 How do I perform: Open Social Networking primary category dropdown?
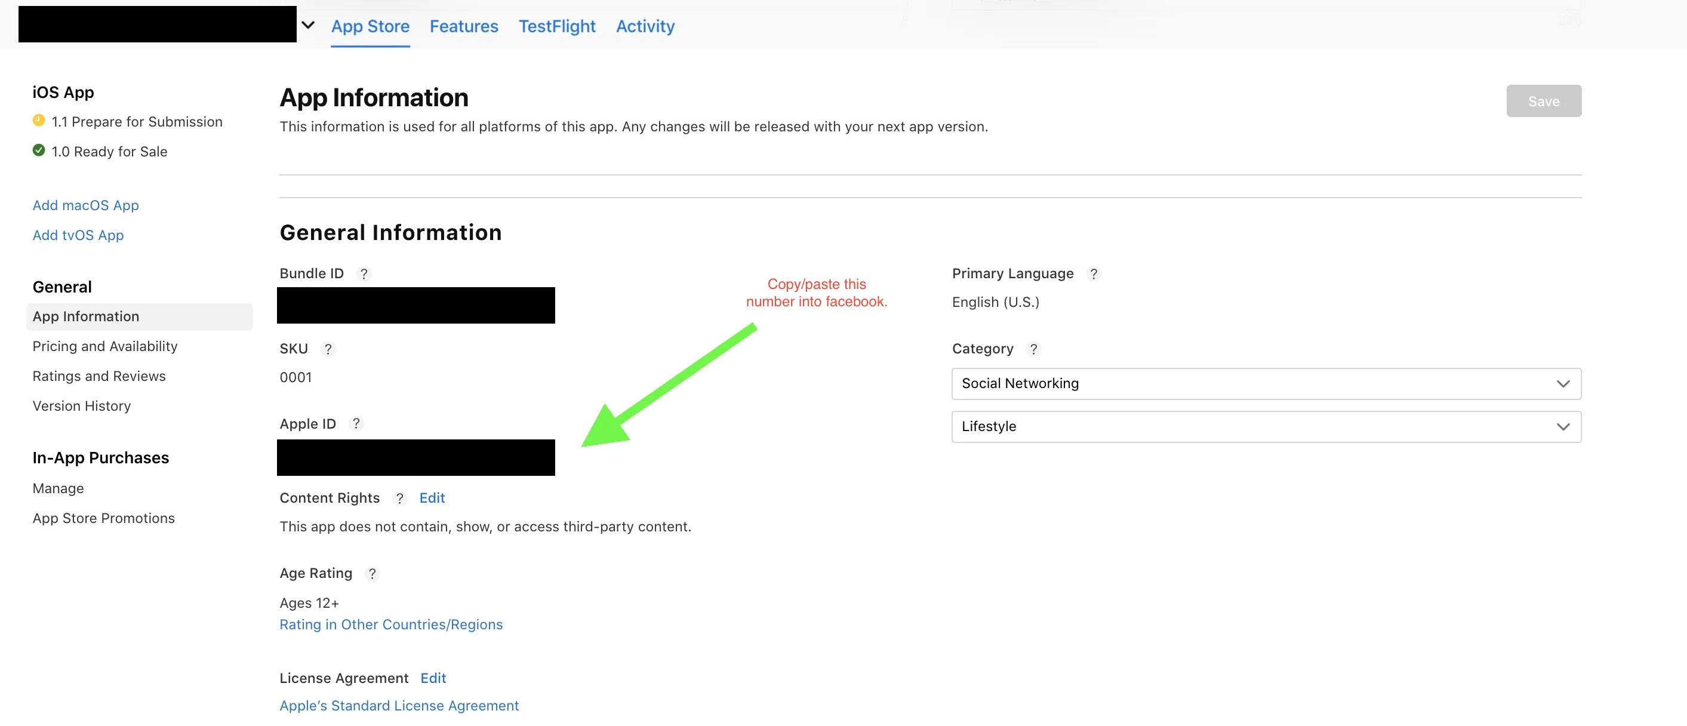click(x=1266, y=384)
